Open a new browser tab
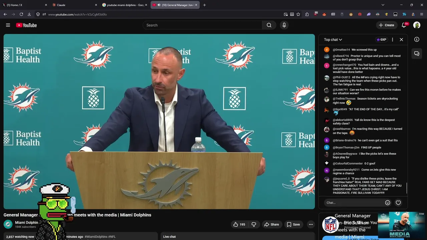The image size is (427, 240). [204, 5]
